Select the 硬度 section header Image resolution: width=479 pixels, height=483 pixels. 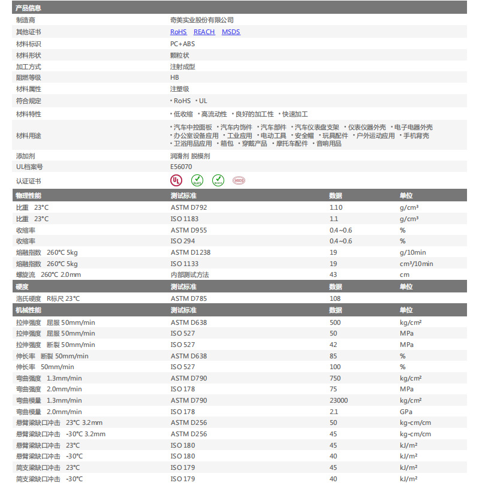(x=22, y=287)
